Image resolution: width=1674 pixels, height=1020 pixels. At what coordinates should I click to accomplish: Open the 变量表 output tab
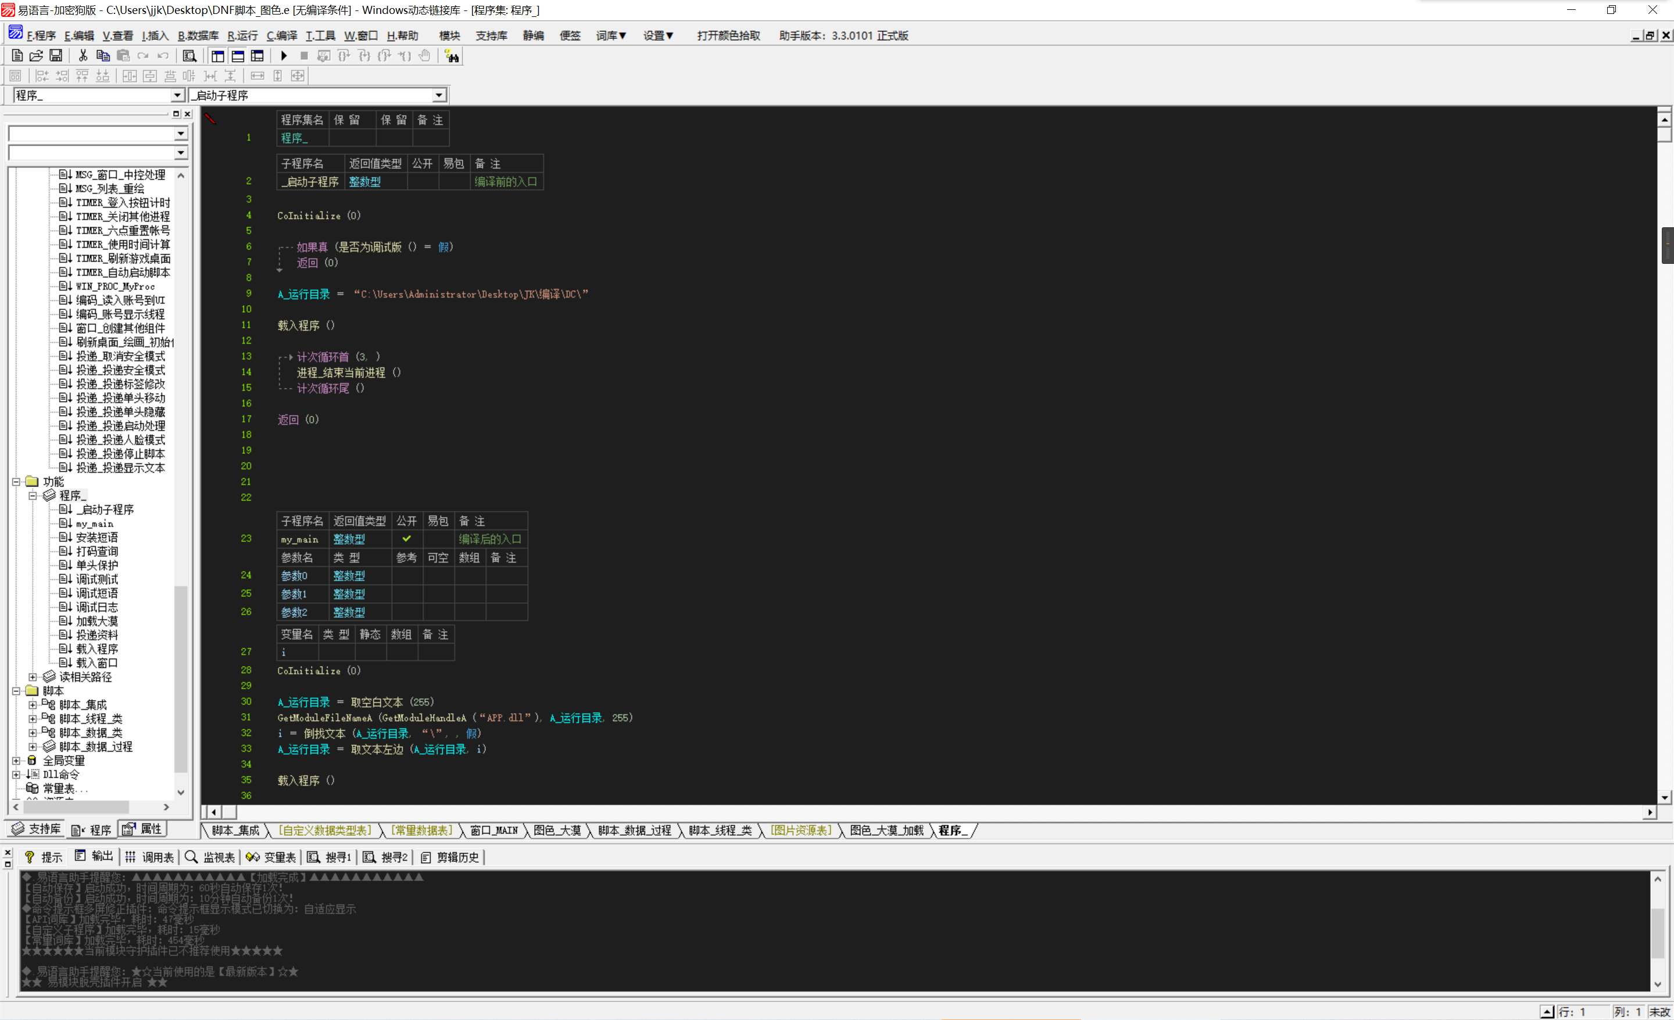click(x=271, y=857)
